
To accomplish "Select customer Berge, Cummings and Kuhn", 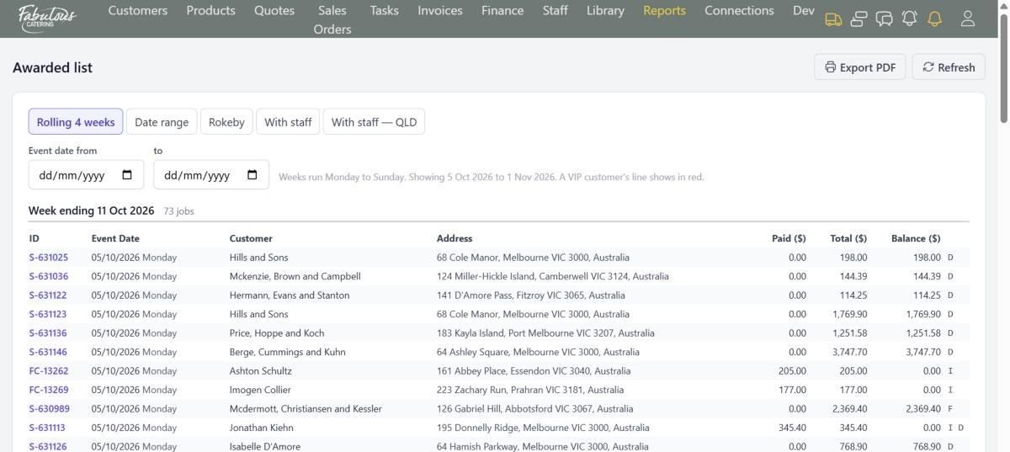I will [x=288, y=352].
